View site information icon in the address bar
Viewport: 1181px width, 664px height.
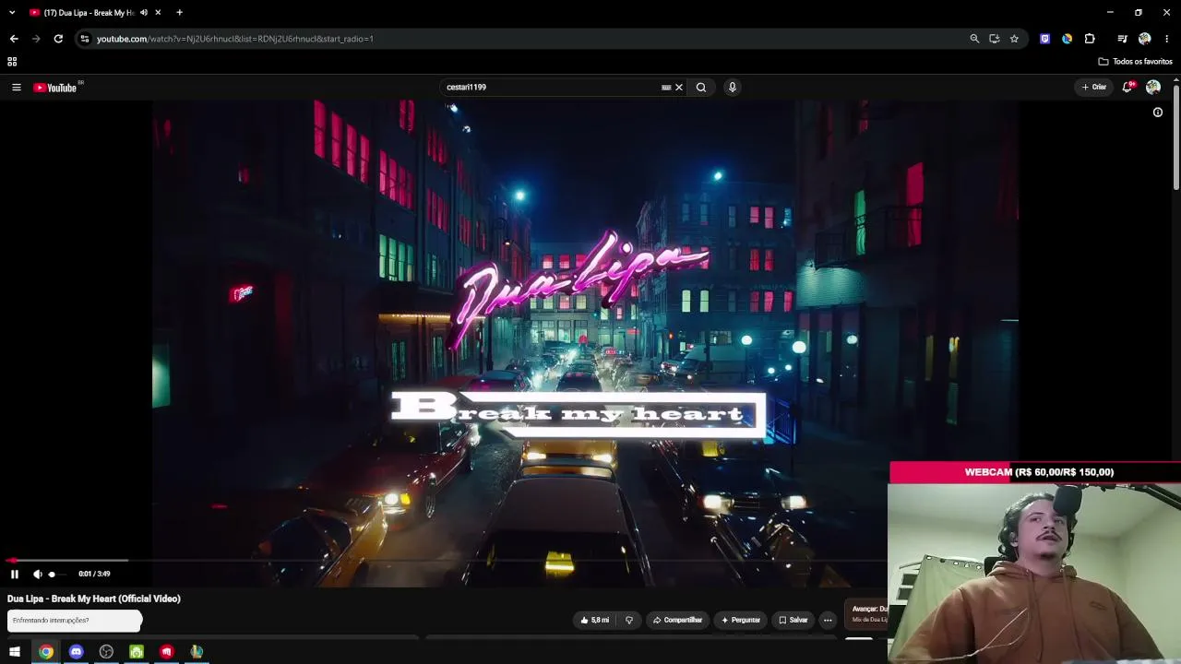tap(85, 39)
